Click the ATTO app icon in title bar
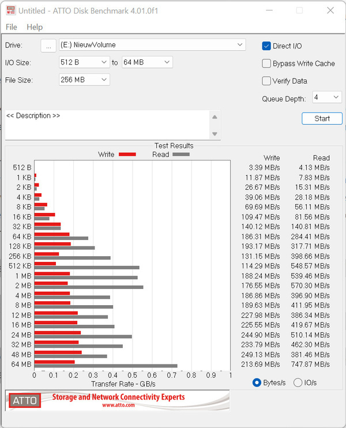 [x=11, y=11]
